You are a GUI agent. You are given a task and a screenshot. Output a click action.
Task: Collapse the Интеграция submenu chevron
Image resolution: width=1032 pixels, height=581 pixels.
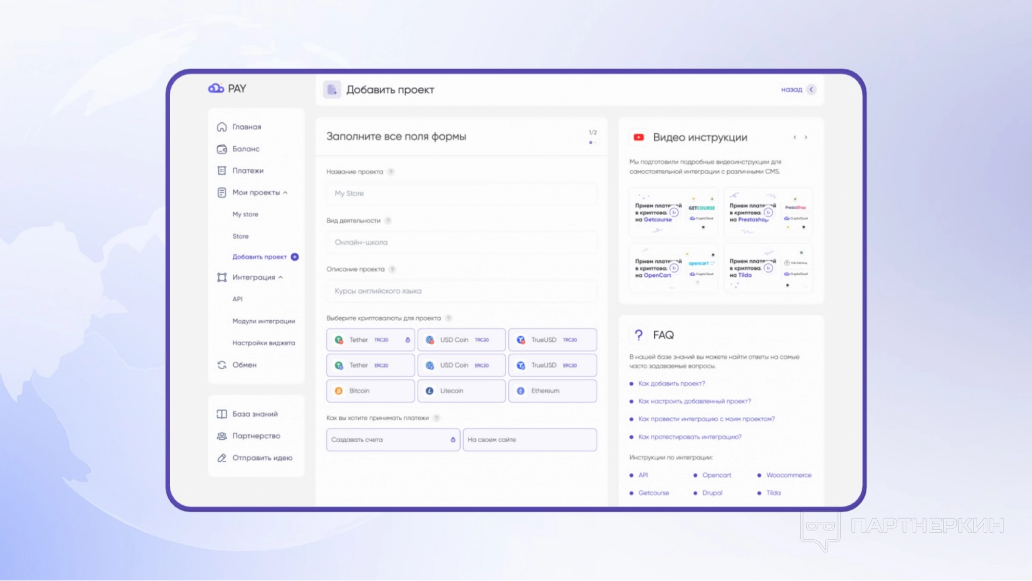click(281, 277)
